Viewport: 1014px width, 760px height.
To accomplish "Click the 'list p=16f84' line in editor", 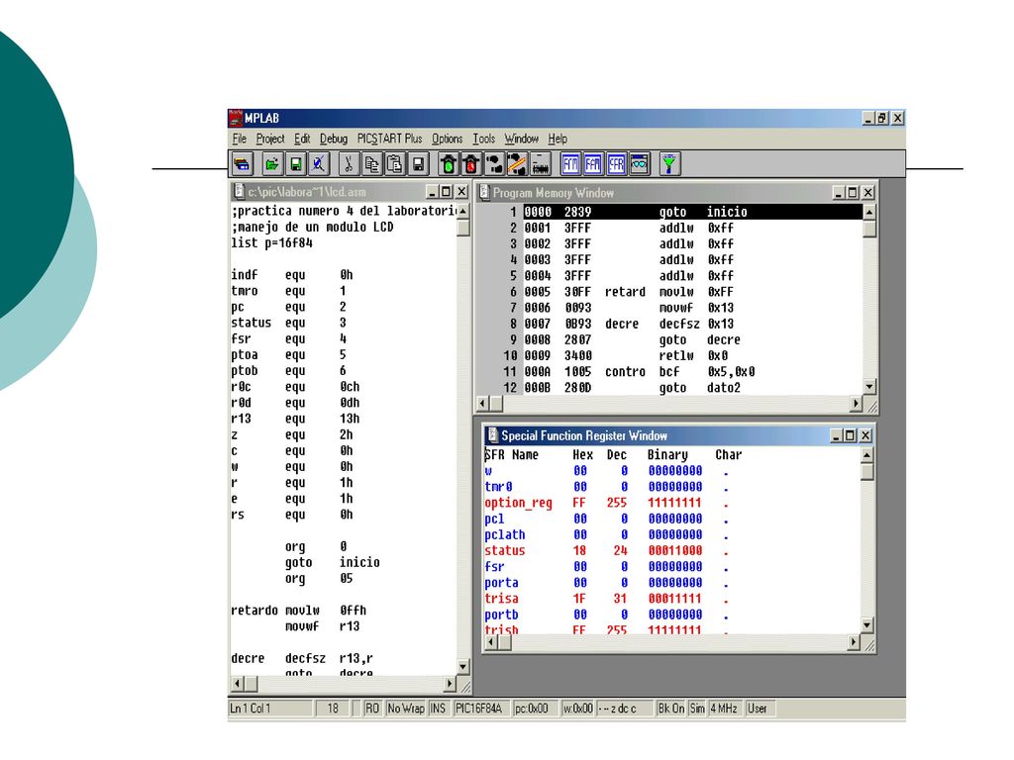I will click(x=272, y=243).
